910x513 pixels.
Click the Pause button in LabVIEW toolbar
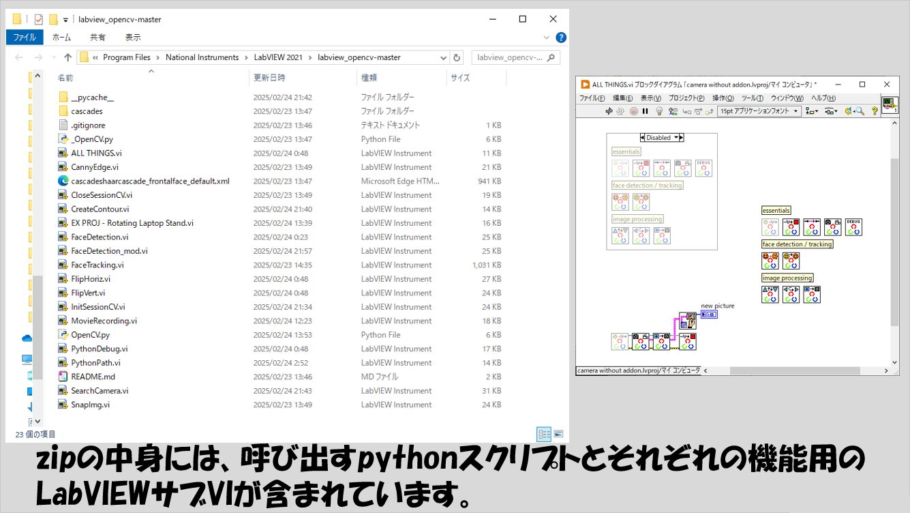tap(646, 111)
